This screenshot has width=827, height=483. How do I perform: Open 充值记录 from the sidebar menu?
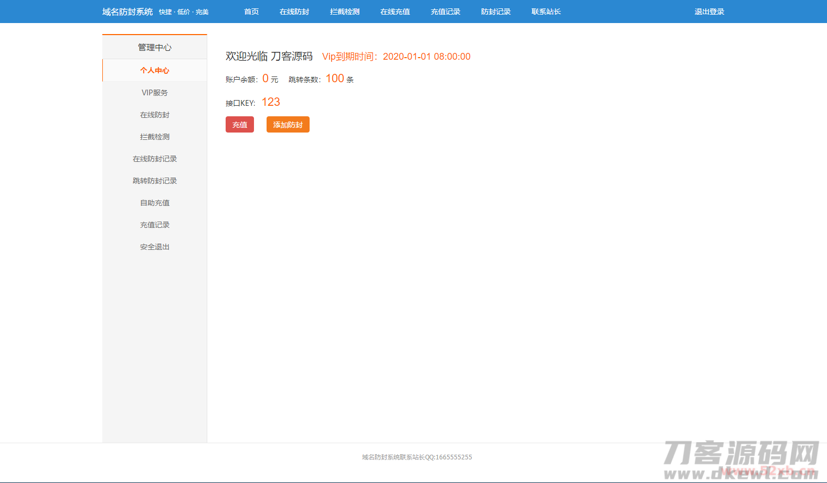(x=155, y=225)
